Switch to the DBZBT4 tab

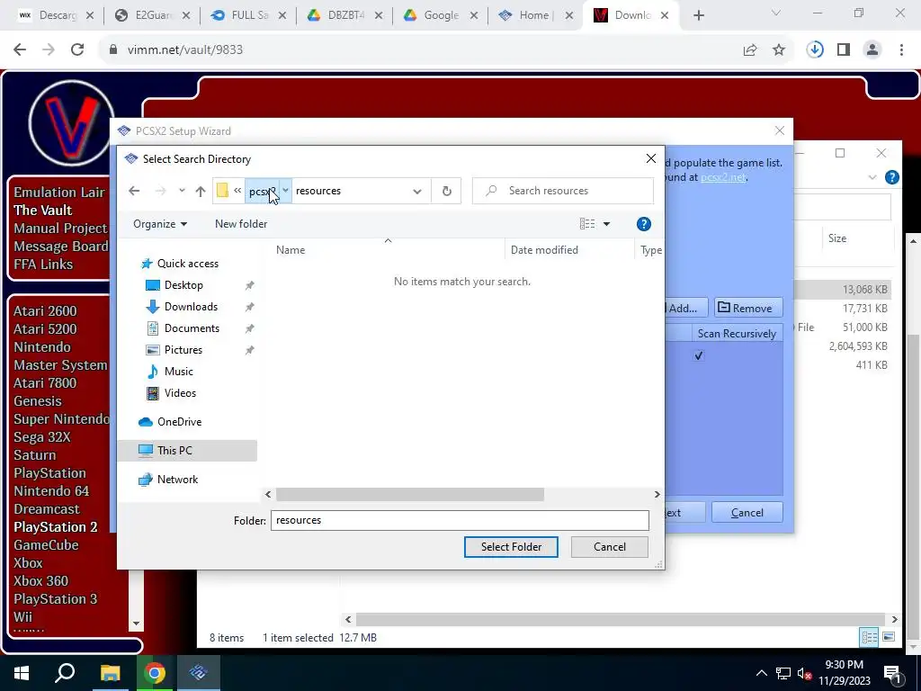click(x=345, y=15)
